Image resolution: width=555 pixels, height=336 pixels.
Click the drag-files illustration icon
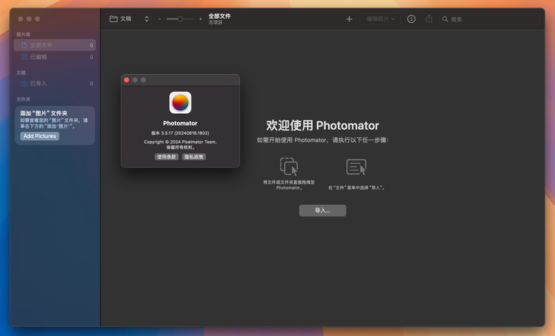(289, 167)
